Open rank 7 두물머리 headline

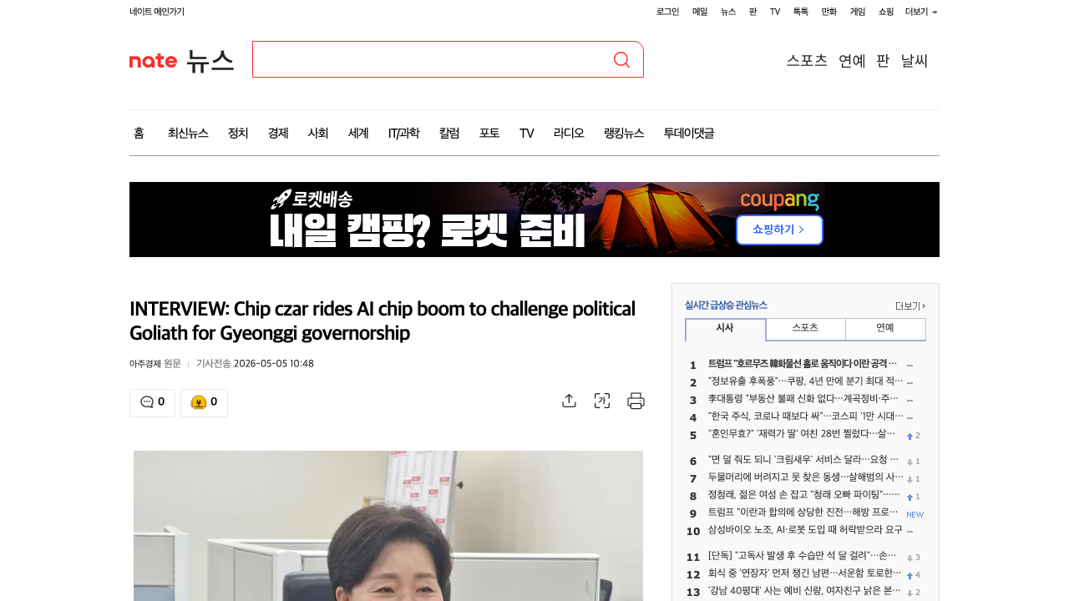tap(806, 477)
